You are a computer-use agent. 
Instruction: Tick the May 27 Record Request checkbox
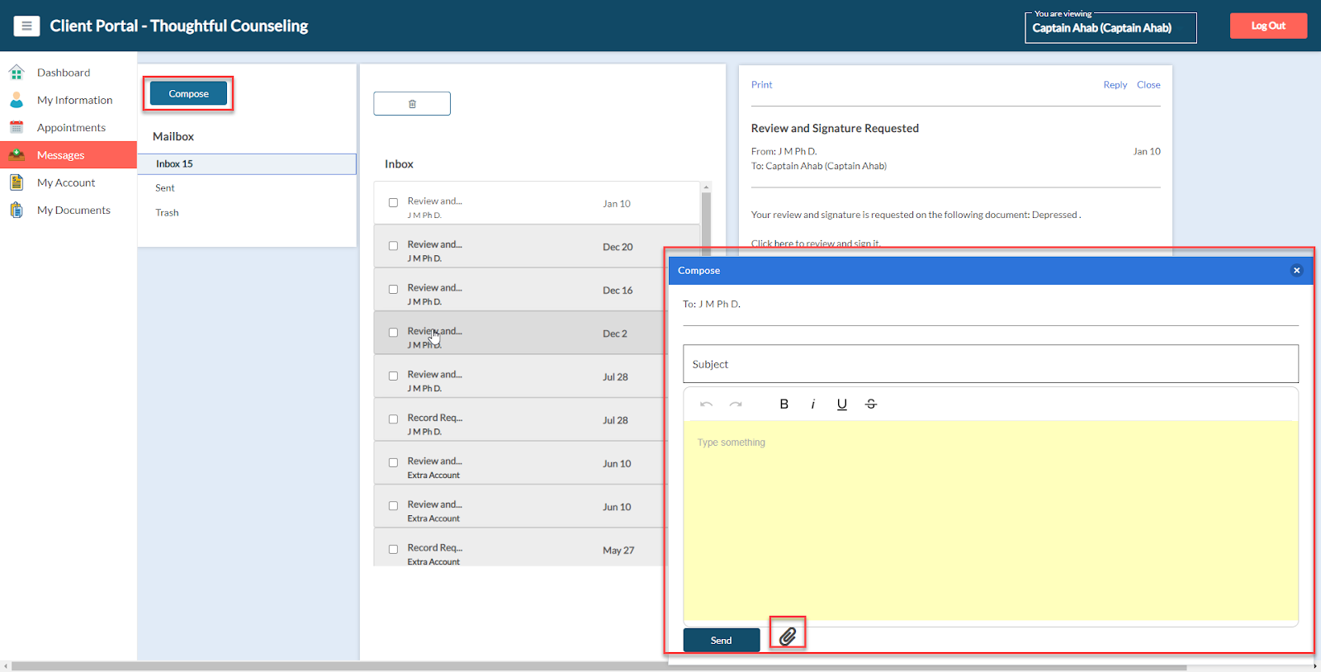[x=394, y=550]
